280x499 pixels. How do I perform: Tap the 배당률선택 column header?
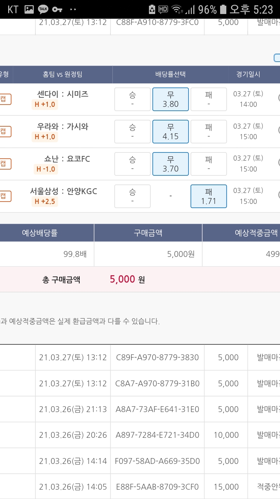point(170,74)
